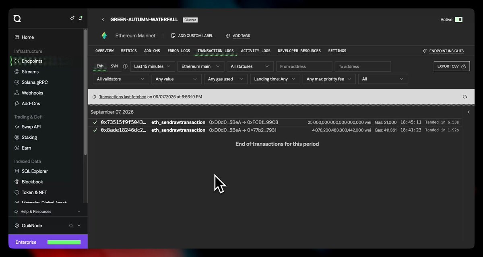Click the search icon beside QuikNode account
Image resolution: width=483 pixels, height=257 pixels.
71,226
